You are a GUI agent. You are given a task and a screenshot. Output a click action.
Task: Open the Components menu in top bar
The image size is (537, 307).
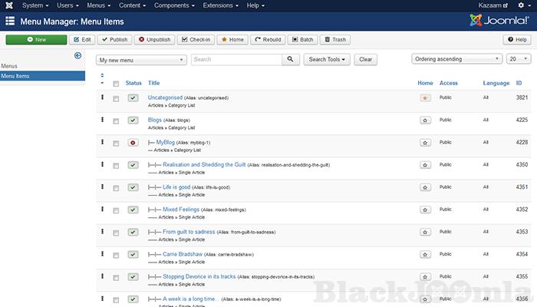coord(174,5)
